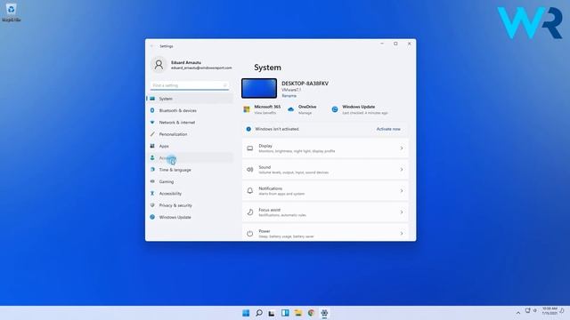This screenshot has height=320, width=570.
Task: Go to the Personalization section
Action: (190, 134)
